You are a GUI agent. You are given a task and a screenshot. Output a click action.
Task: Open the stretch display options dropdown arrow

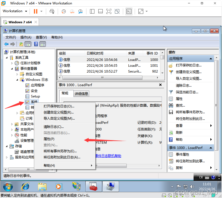[147, 11]
